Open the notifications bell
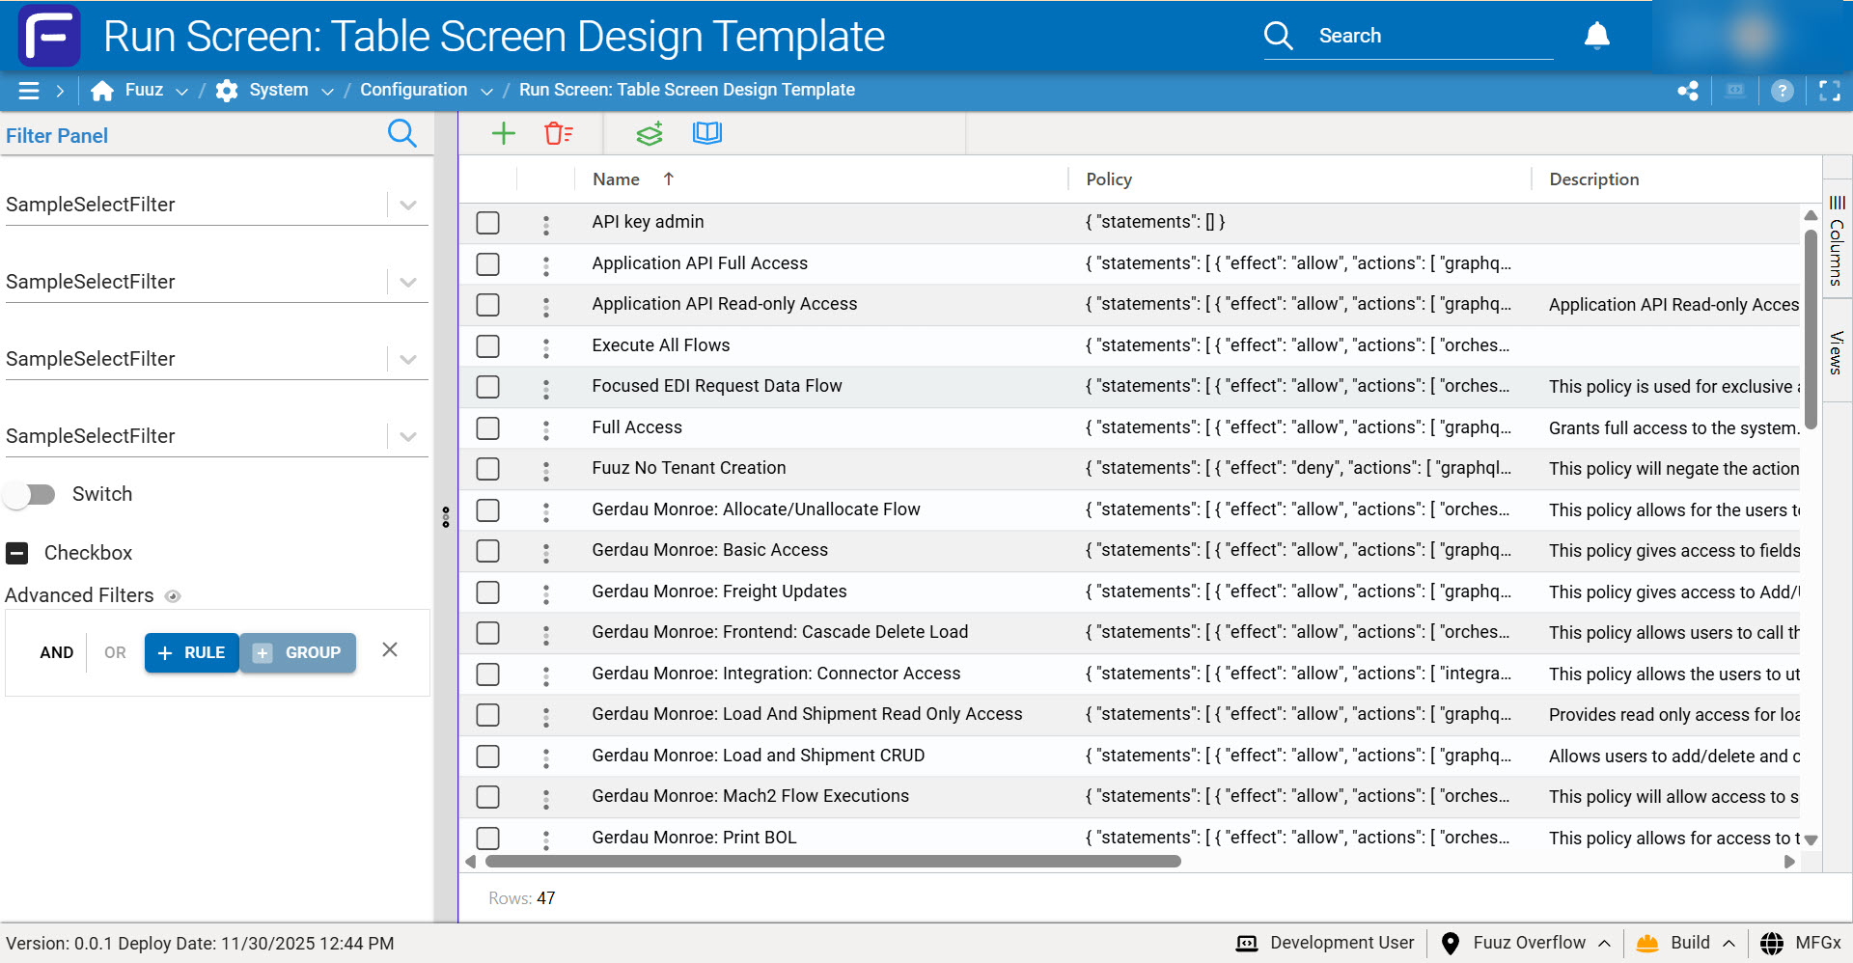 [x=1596, y=36]
